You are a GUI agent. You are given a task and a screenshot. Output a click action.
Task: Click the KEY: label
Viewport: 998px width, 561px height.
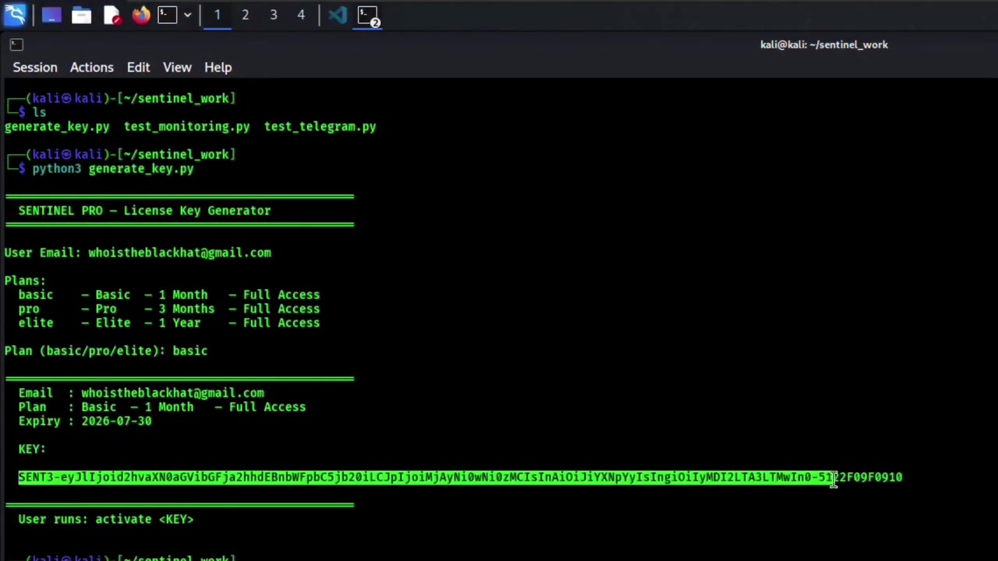(x=32, y=449)
